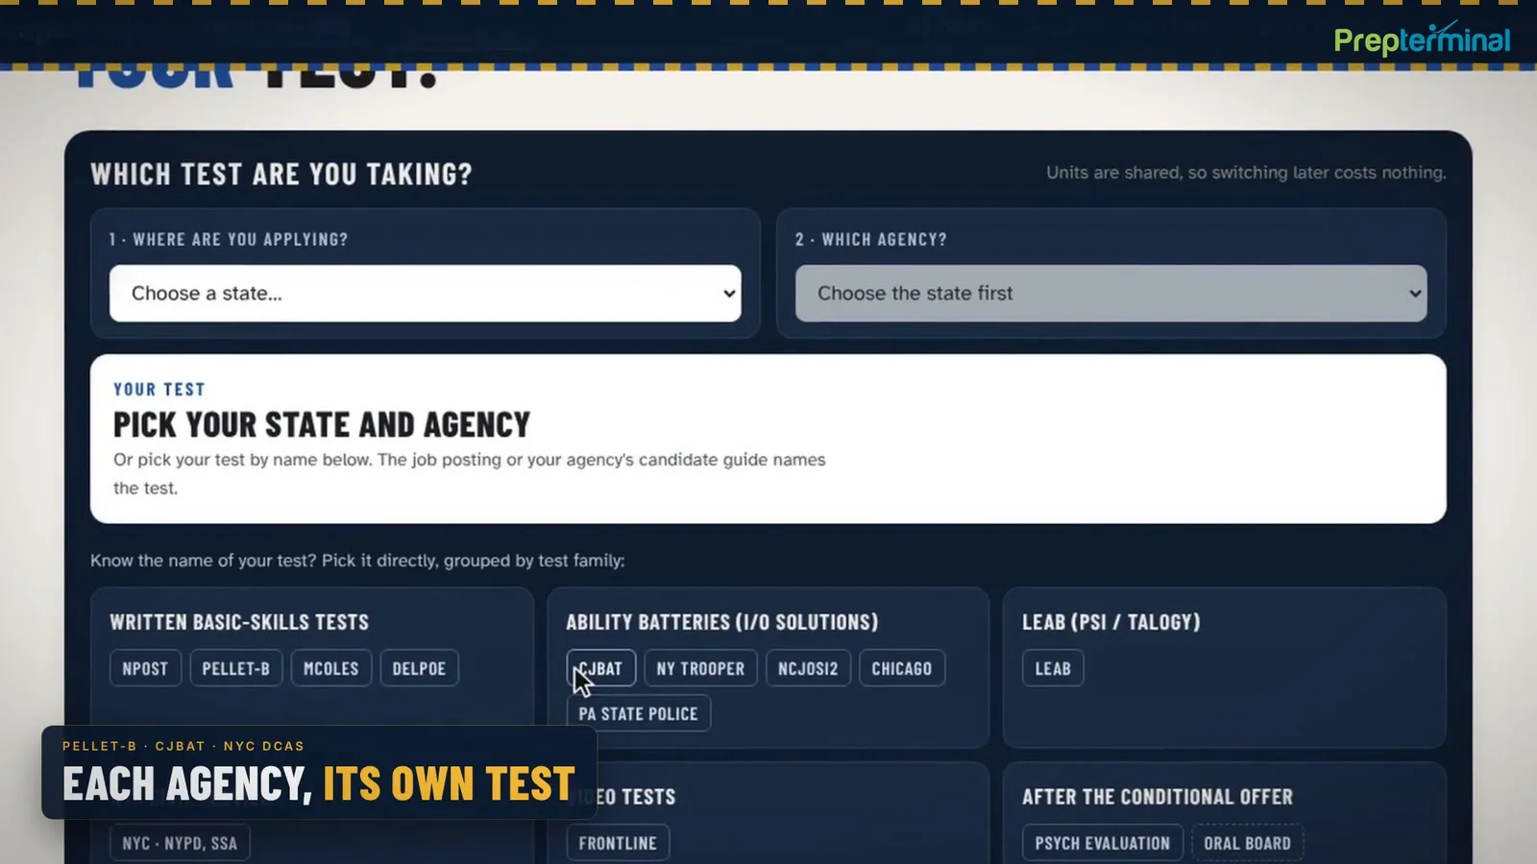This screenshot has width=1537, height=864.
Task: Open the 'Choose the state first' agency dropdown
Action: coord(1110,293)
